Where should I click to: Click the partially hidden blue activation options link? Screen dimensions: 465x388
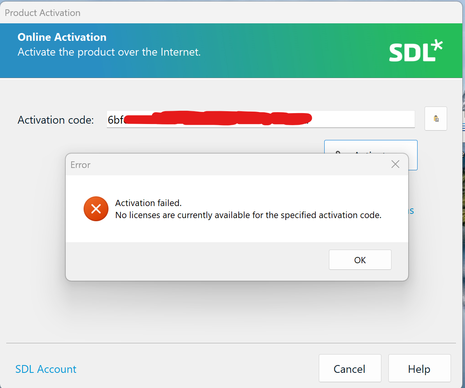409,210
